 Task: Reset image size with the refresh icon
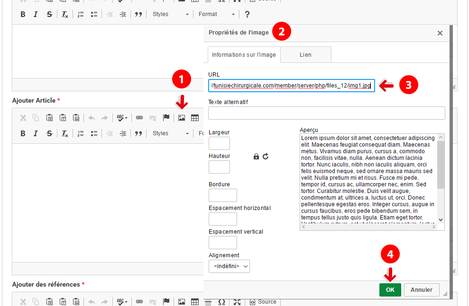266,156
